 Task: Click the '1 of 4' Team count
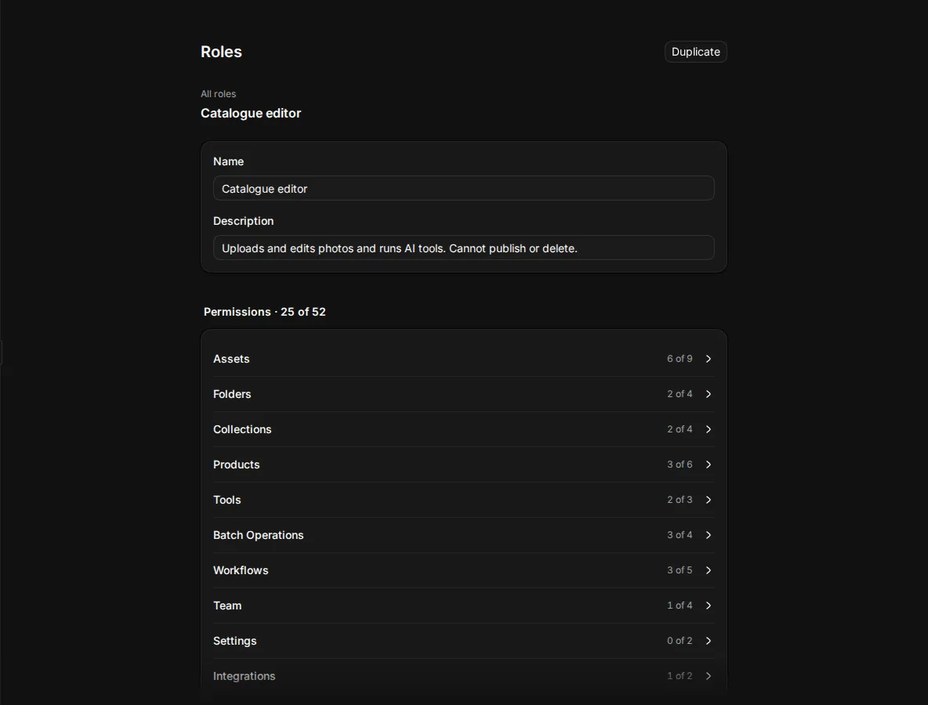680,606
